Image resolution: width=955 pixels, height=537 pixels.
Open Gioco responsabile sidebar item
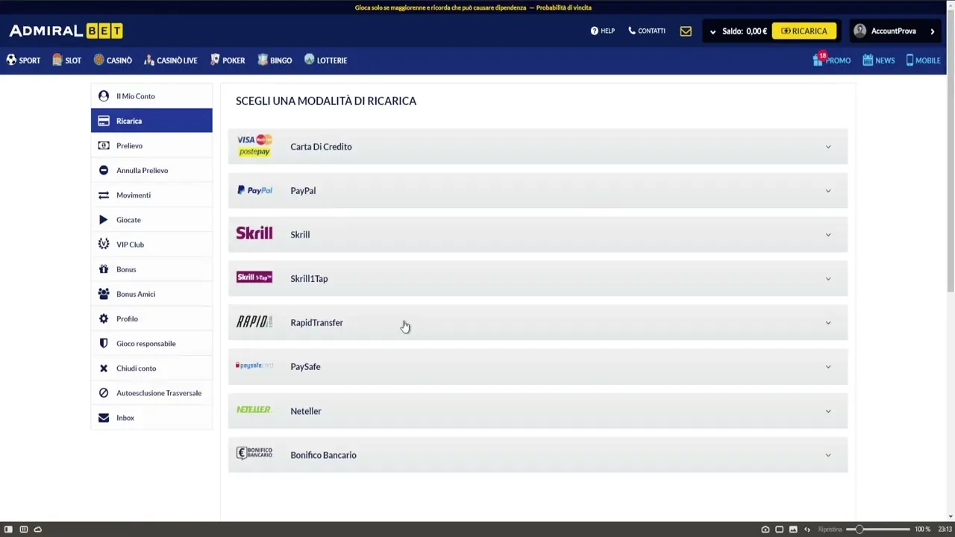151,343
